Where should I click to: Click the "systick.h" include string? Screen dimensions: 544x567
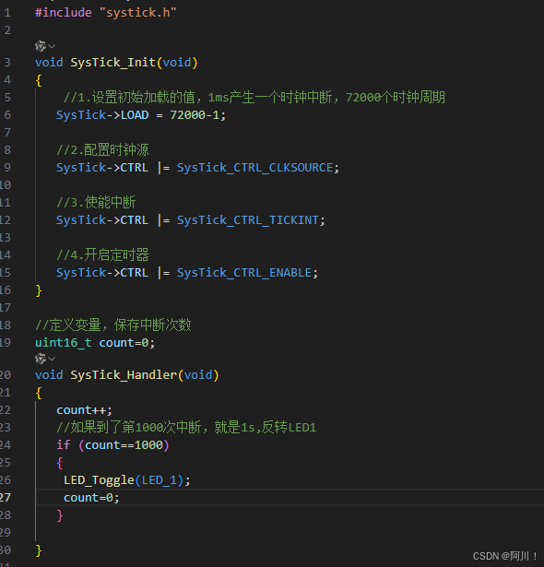tap(137, 13)
